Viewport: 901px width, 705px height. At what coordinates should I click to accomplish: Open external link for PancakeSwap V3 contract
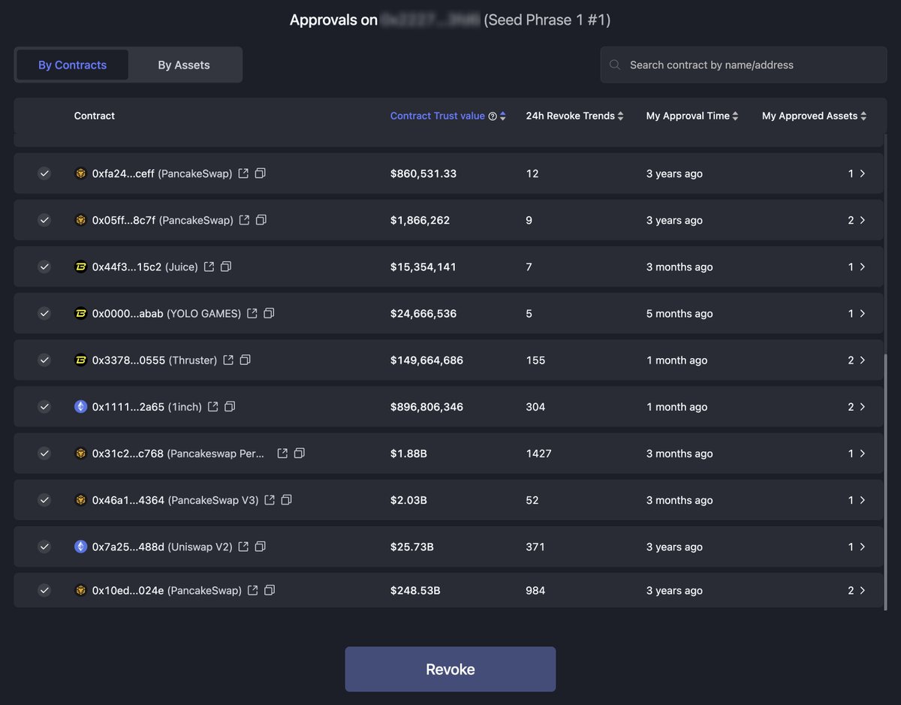coord(270,500)
